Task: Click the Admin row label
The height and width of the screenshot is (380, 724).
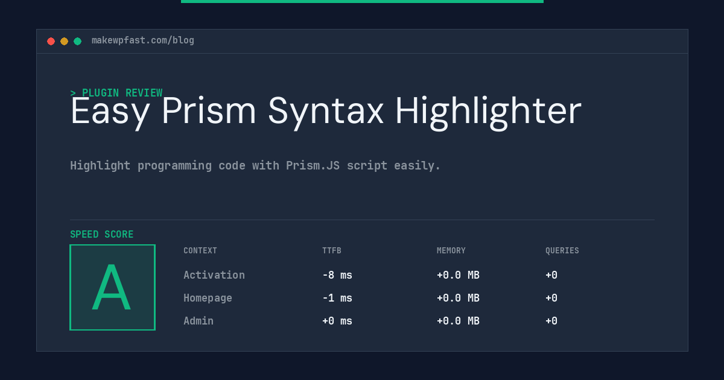Action: coord(198,321)
